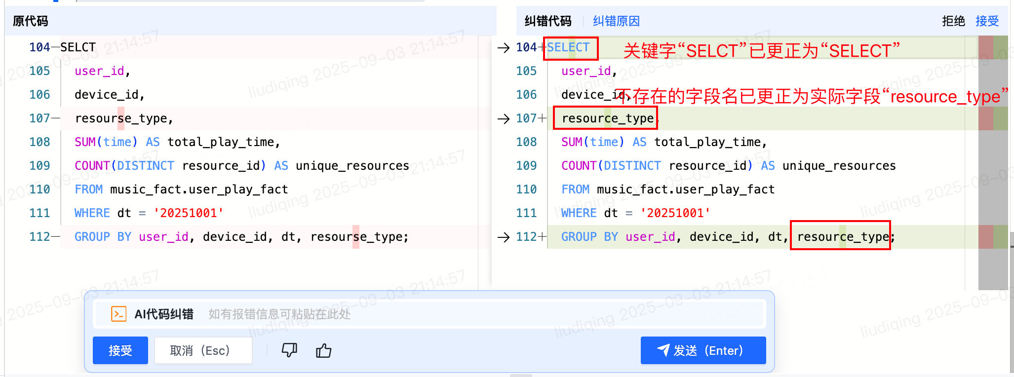Click the 发送 (Enter) button

[x=703, y=350]
